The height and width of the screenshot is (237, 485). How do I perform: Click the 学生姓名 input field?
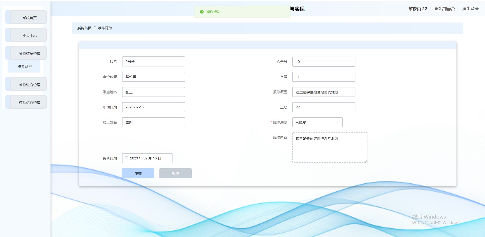pos(154,92)
